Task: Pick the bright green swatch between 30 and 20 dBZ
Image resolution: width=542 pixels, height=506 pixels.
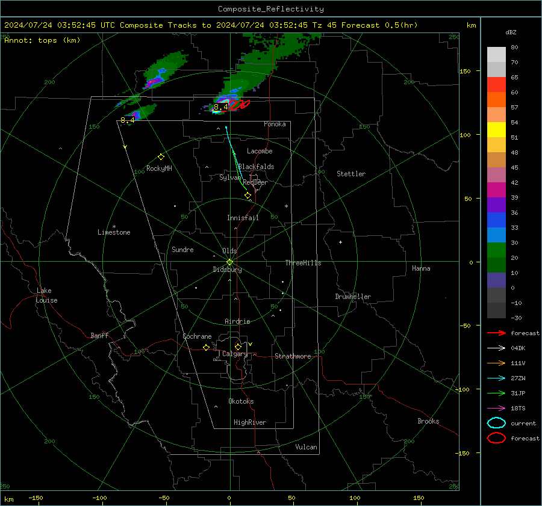Action: click(x=496, y=250)
